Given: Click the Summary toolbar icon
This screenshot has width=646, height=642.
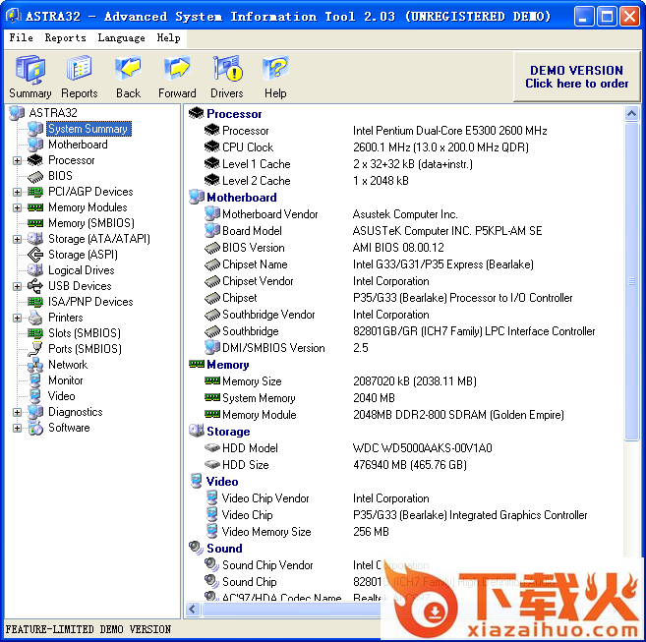Looking at the screenshot, I should point(30,69).
